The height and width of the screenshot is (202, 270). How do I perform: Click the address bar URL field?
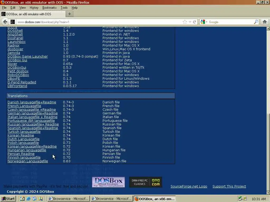[99, 22]
